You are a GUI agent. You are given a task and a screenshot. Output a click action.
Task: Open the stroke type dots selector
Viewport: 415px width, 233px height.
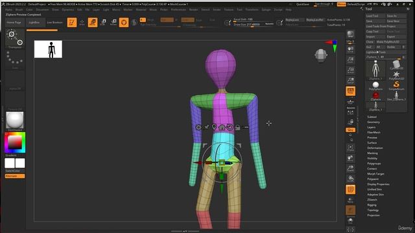click(x=15, y=60)
